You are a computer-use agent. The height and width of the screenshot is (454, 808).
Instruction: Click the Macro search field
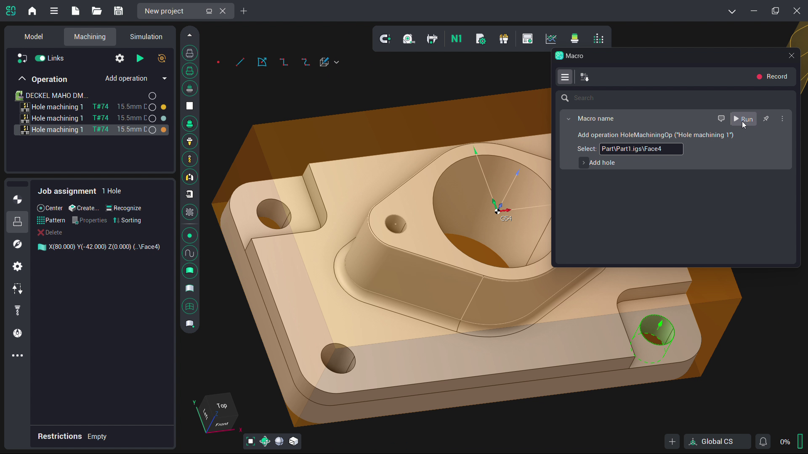pyautogui.click(x=676, y=98)
